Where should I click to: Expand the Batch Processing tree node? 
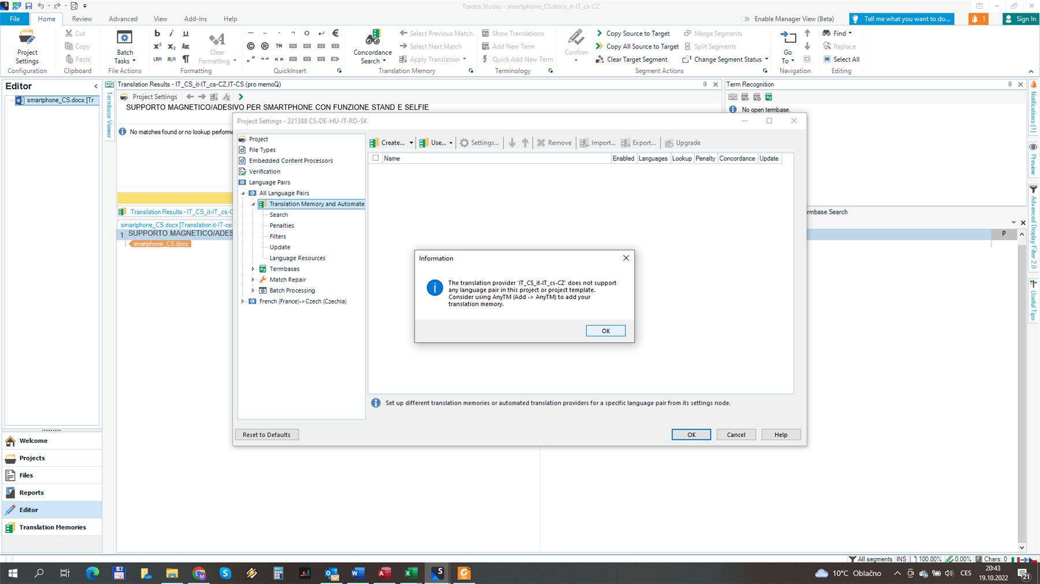pyautogui.click(x=253, y=291)
